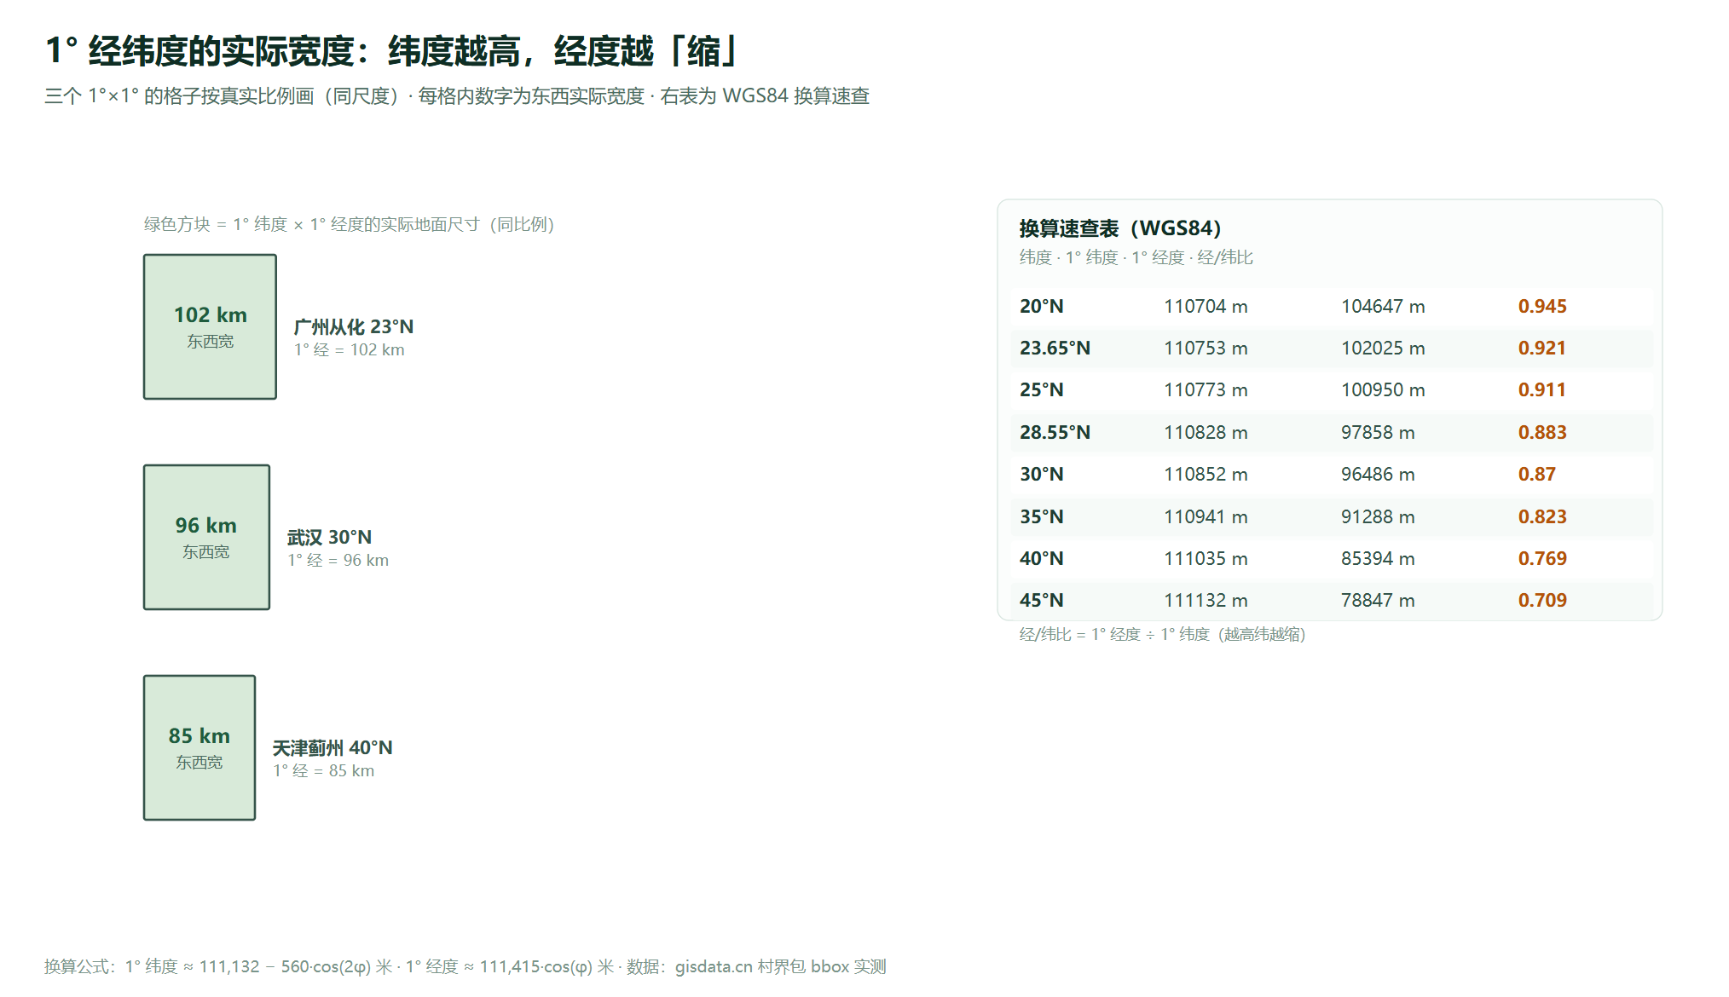Select the 25°N row latitude cell

(x=1042, y=390)
